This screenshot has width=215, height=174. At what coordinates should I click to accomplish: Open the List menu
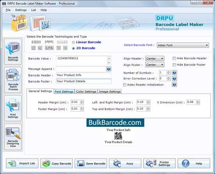pos(34,10)
